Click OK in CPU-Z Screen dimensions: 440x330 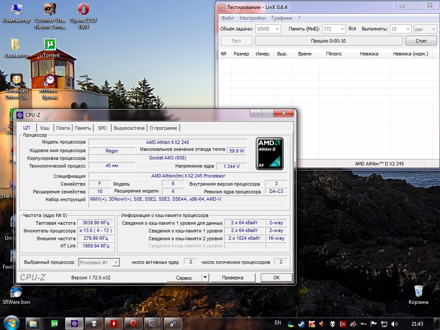[276, 278]
